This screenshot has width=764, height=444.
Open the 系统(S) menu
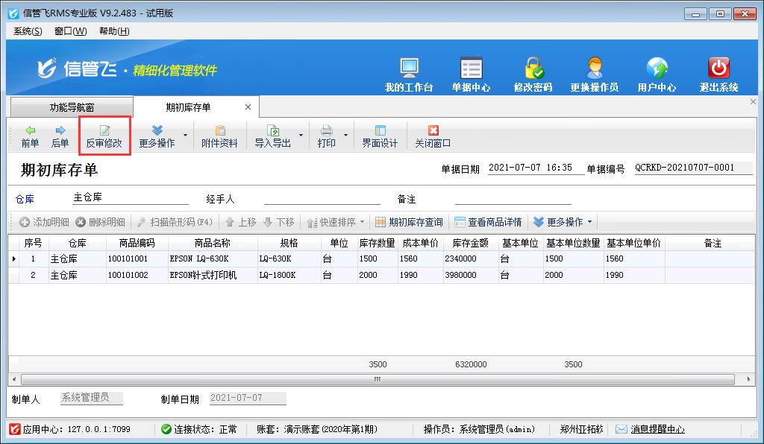[x=28, y=31]
